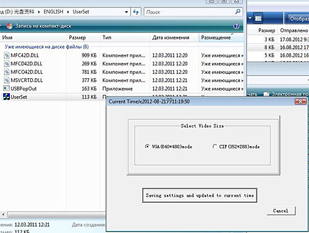This screenshot has height=233, width=309.
Task: Click the USBPopOut file name
Action: click(23, 89)
